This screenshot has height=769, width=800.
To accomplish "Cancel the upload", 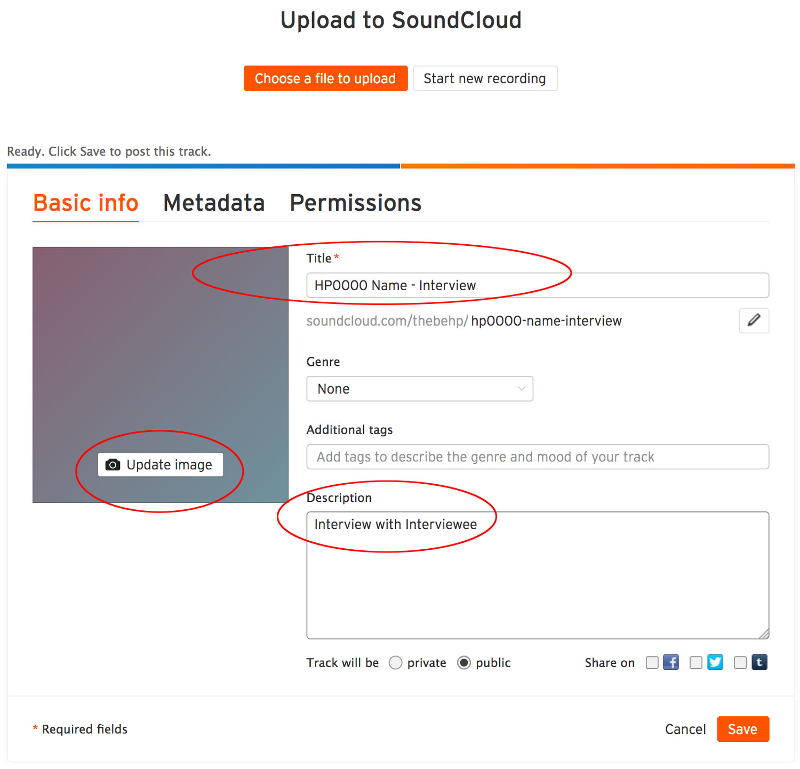I will 685,729.
